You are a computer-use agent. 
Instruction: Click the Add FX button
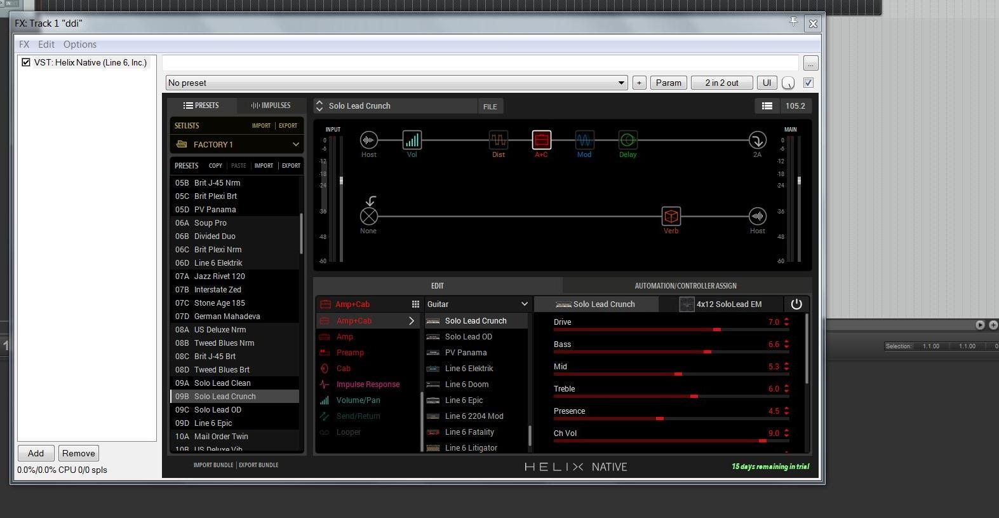[36, 453]
